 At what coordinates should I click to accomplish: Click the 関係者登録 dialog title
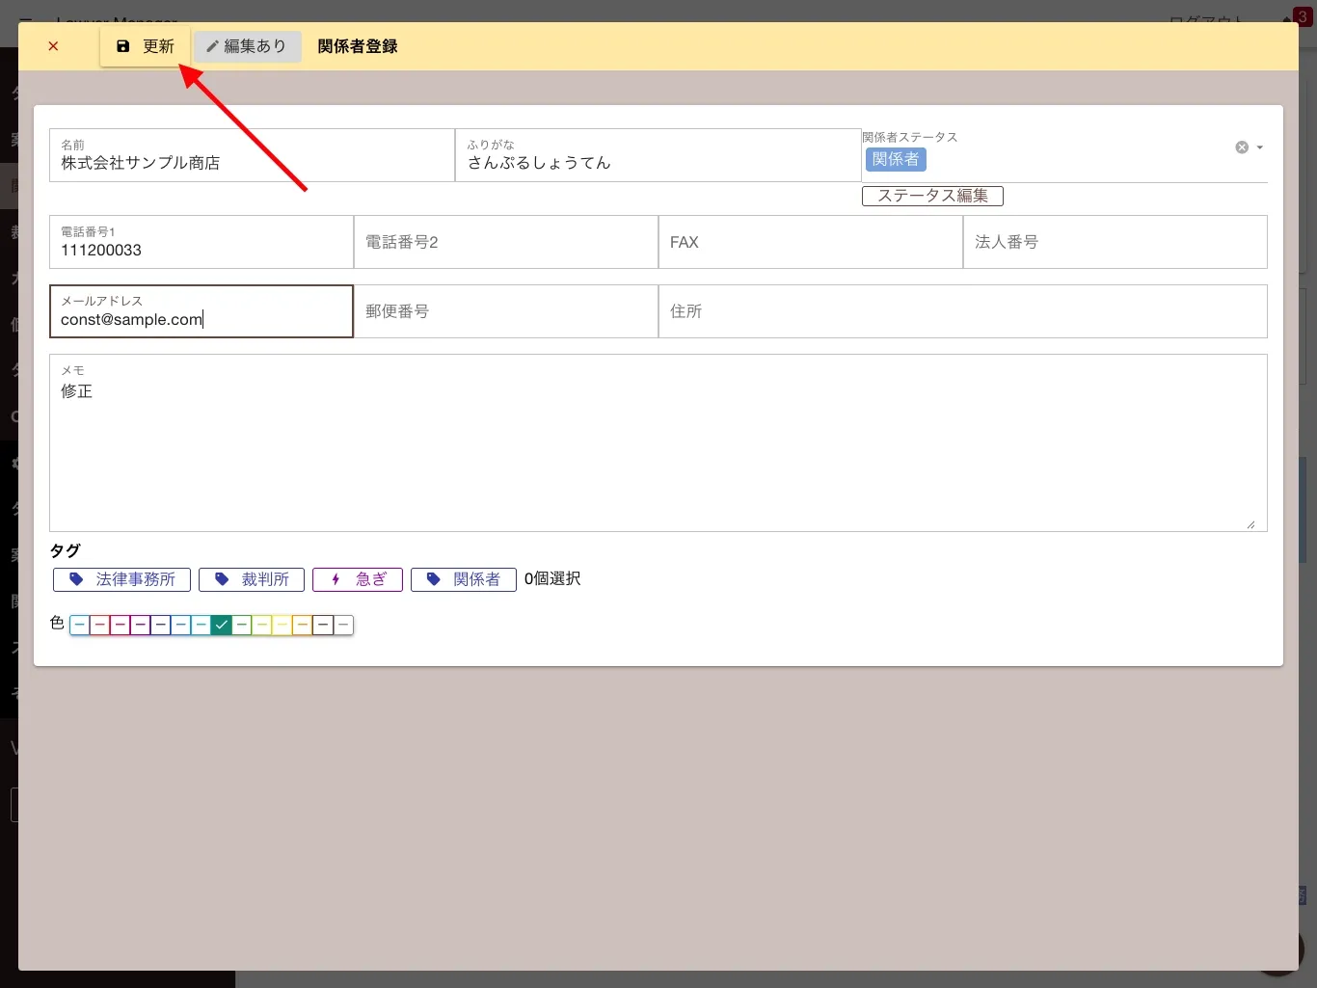358,46
